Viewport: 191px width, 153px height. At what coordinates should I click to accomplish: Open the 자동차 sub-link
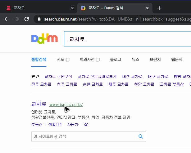click(x=73, y=124)
